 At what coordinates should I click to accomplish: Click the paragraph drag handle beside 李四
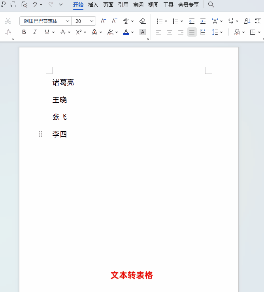click(x=41, y=134)
